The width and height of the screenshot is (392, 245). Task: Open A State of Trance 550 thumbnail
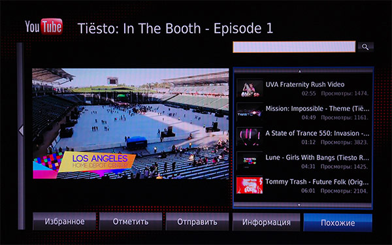click(250, 137)
